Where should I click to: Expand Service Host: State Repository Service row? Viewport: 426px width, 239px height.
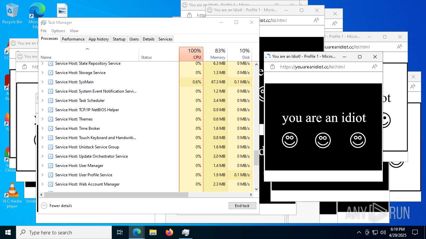pos(42,63)
